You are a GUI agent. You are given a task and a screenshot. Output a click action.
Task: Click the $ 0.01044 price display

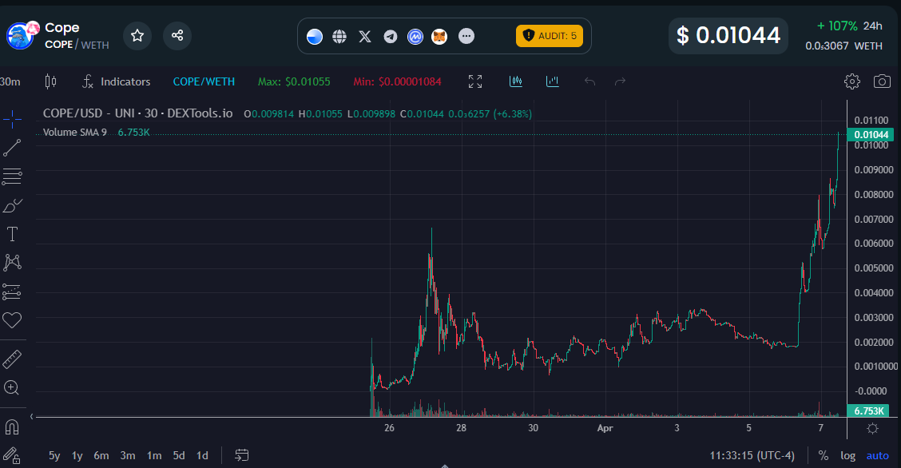tap(728, 36)
